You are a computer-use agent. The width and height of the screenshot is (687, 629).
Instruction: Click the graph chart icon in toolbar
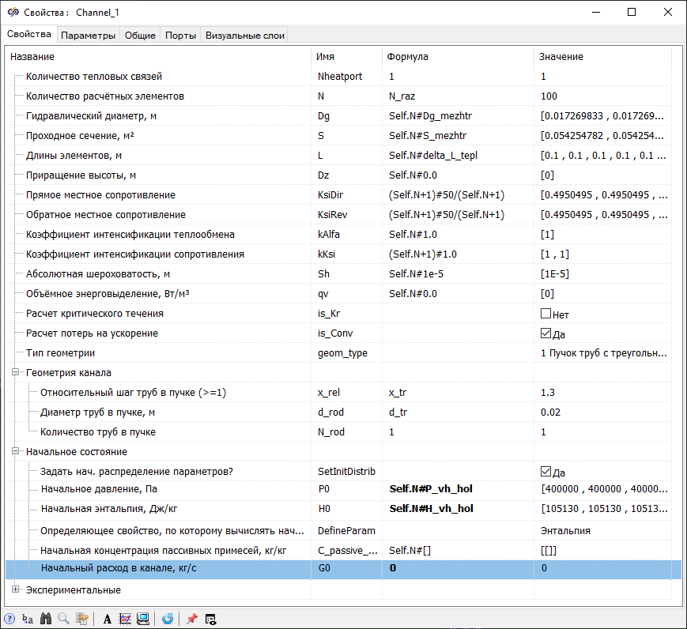tap(125, 619)
